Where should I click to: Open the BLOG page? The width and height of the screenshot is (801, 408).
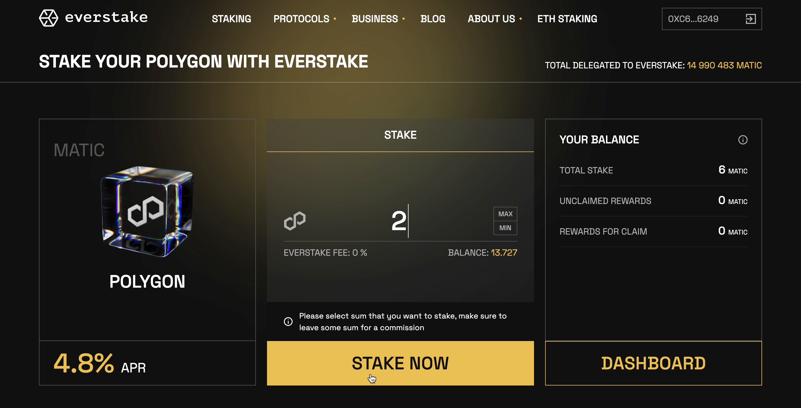tap(433, 19)
